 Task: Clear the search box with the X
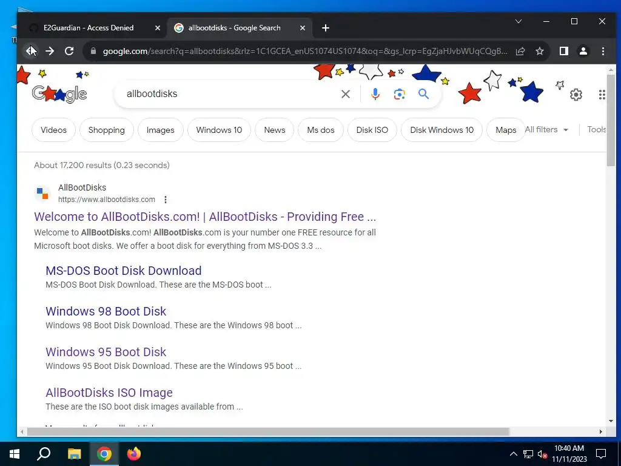tap(345, 94)
